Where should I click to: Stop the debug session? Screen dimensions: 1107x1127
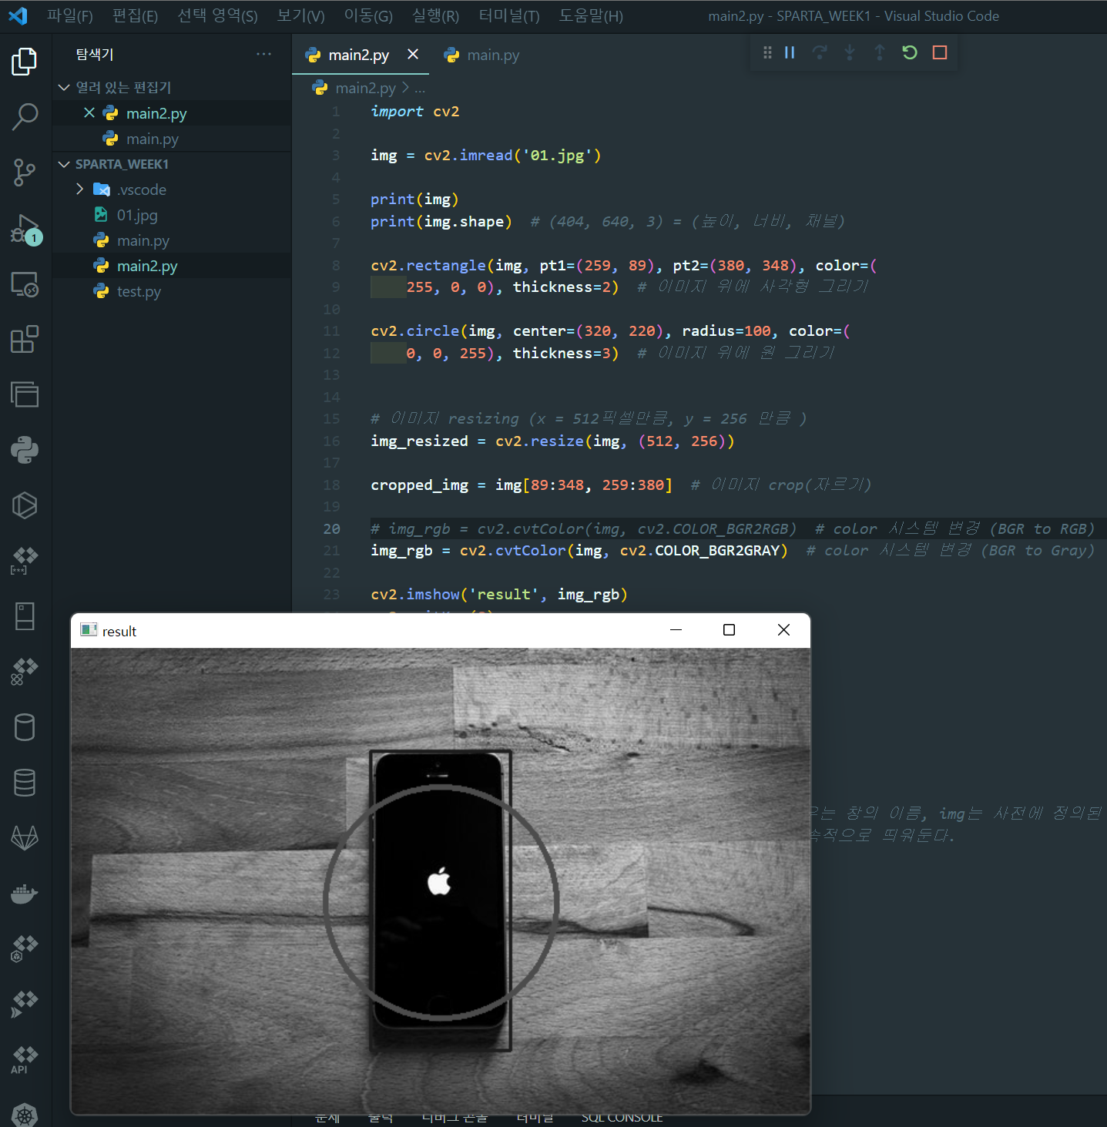940,52
